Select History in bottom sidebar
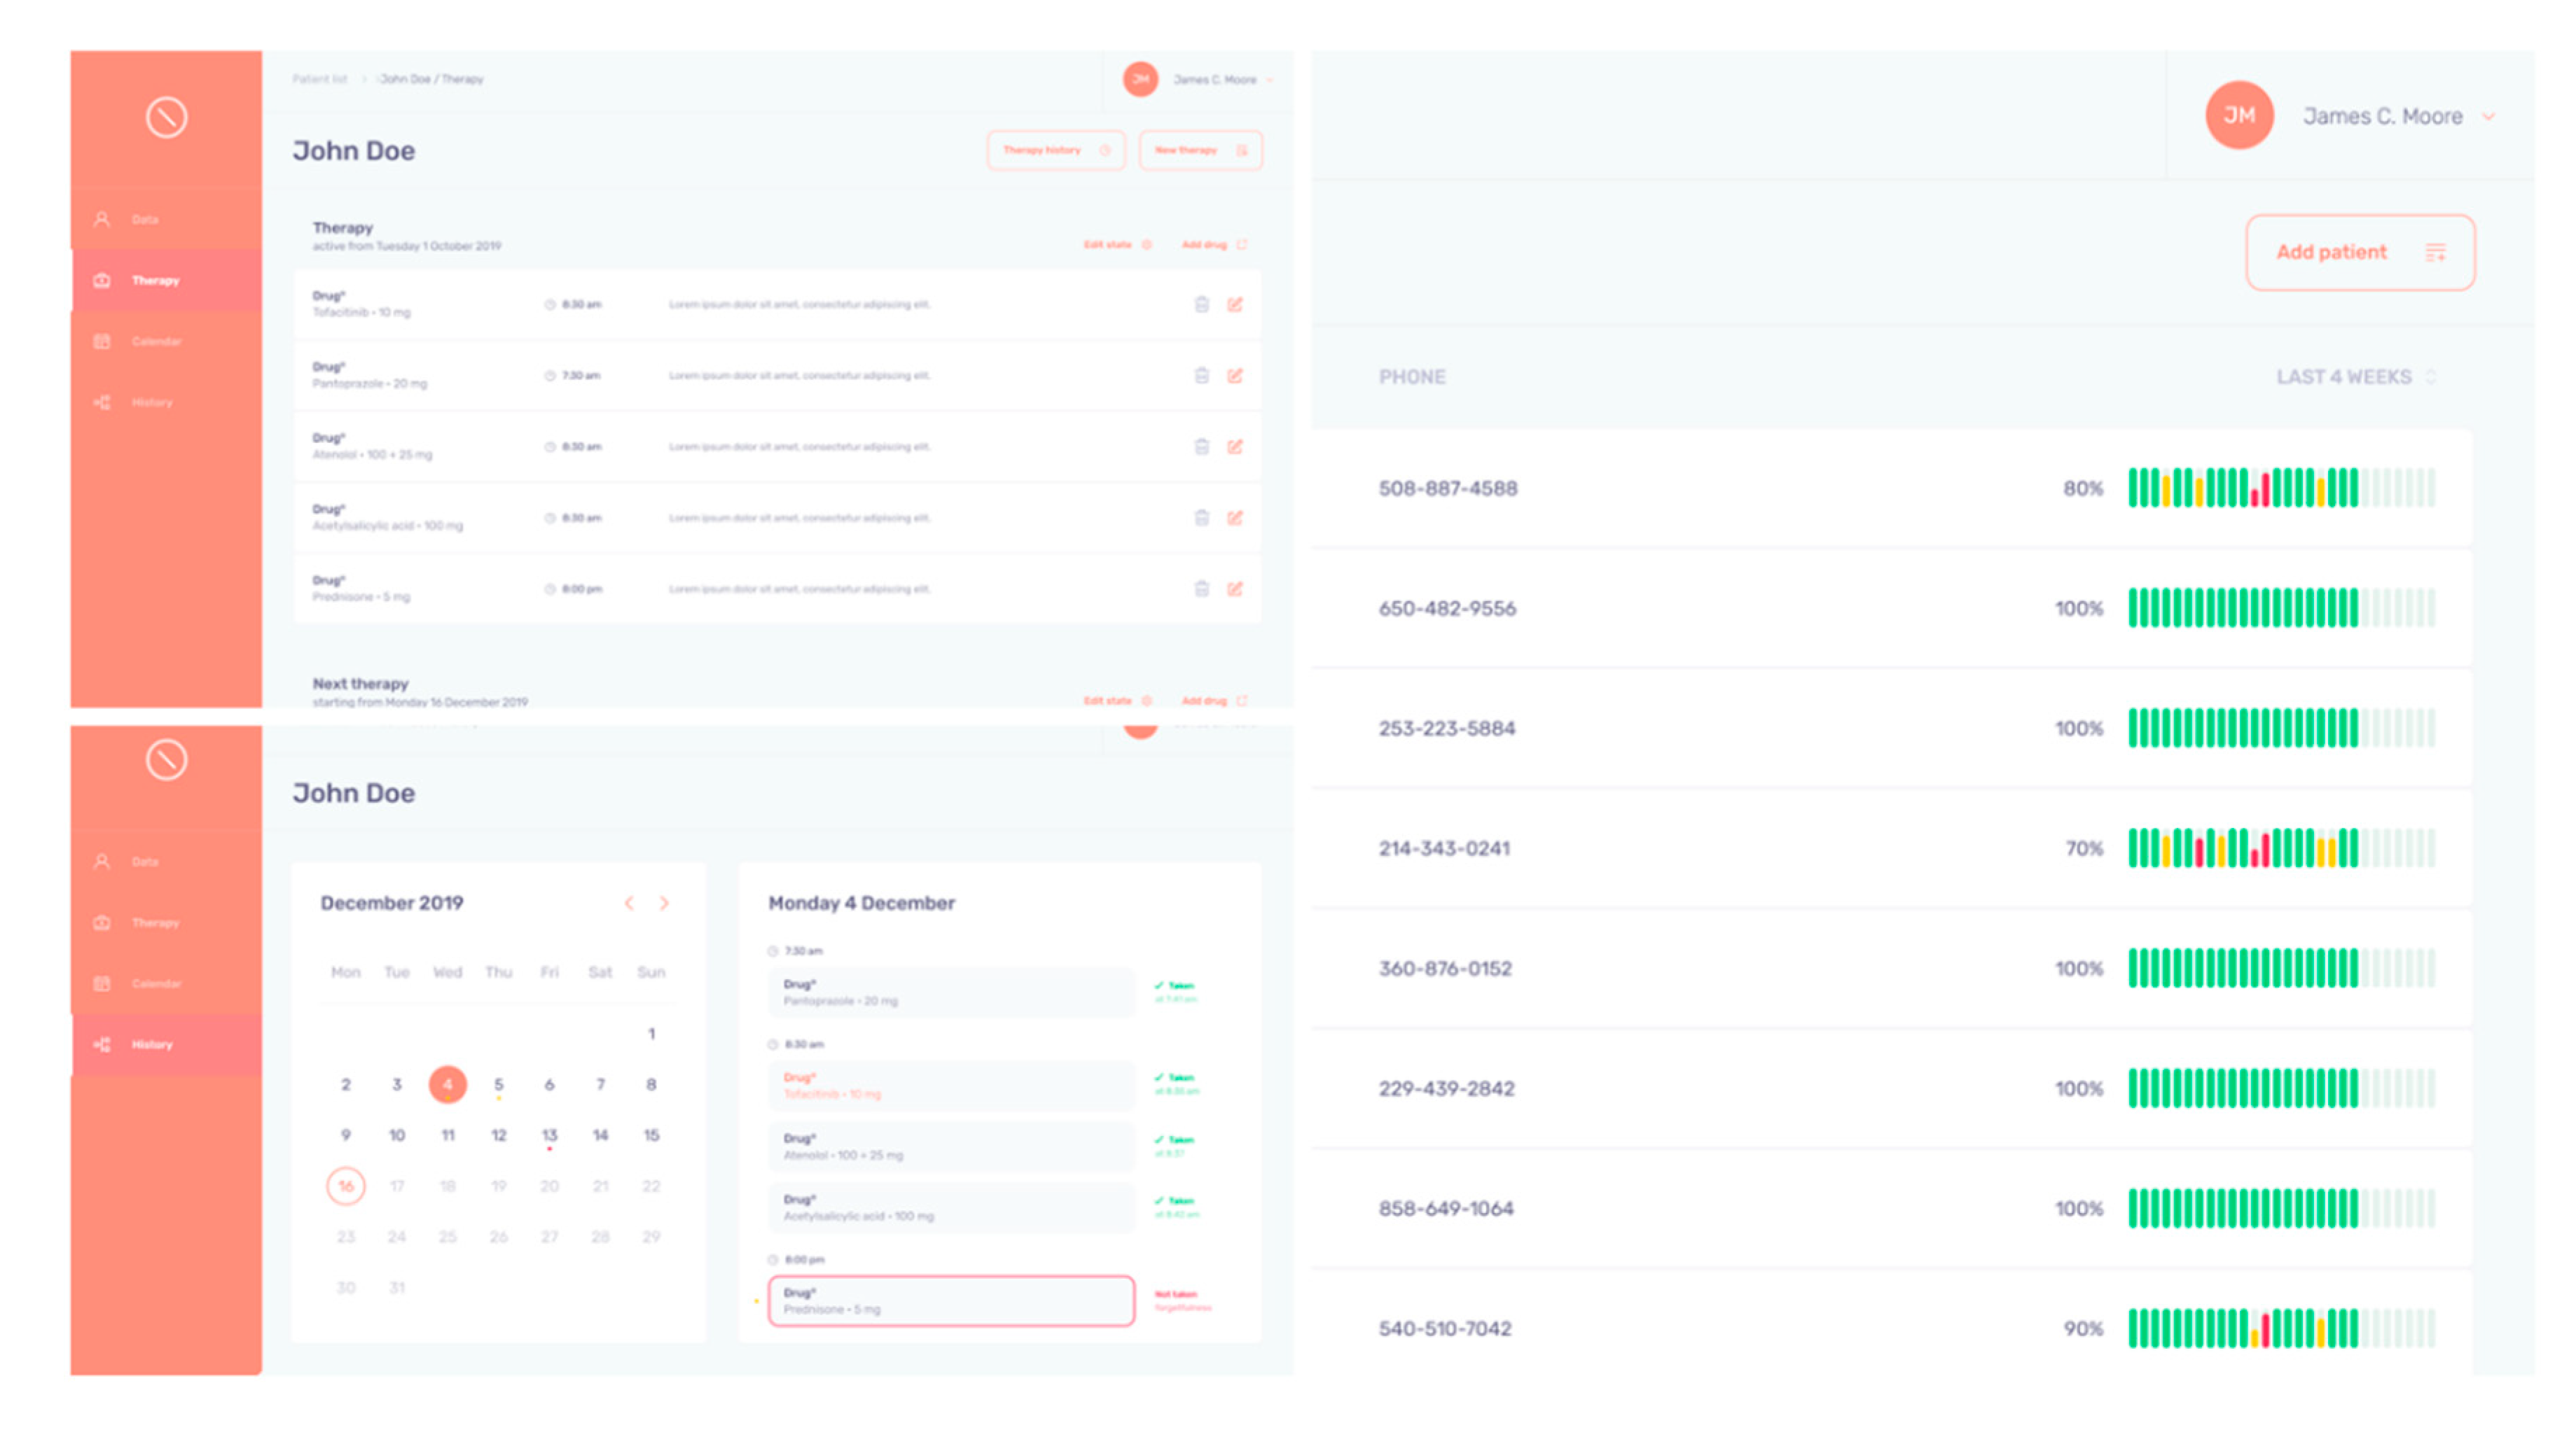 [152, 1044]
